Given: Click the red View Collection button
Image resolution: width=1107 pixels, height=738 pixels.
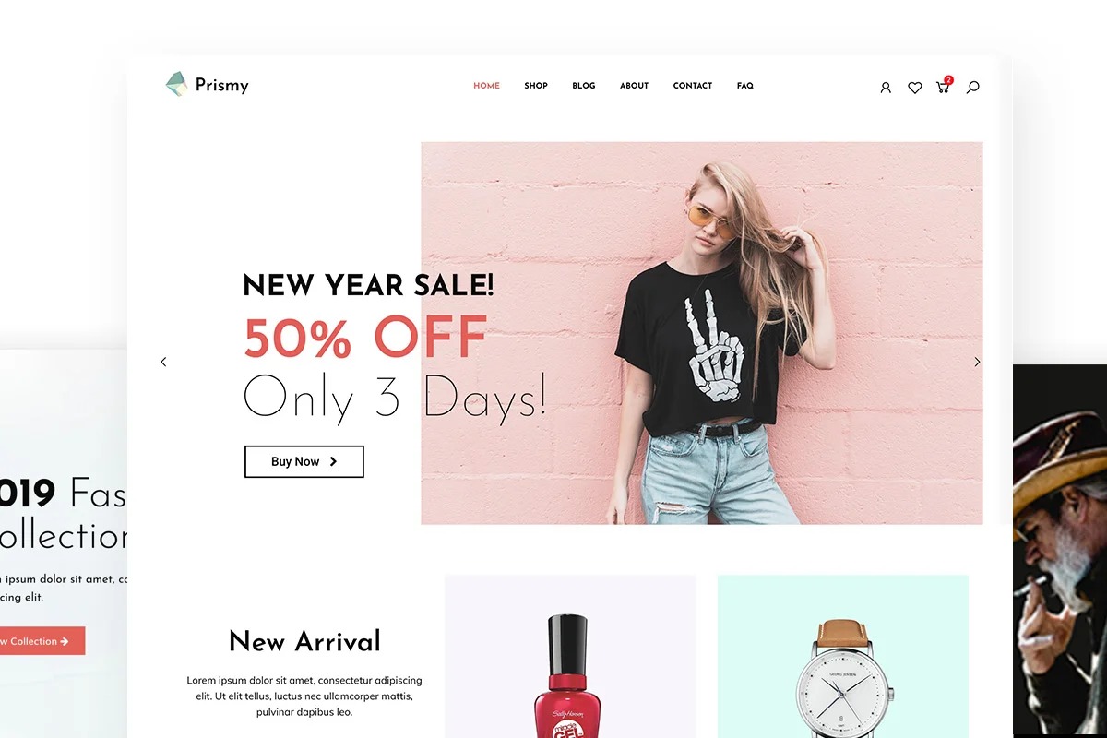Looking at the screenshot, I should point(37,641).
